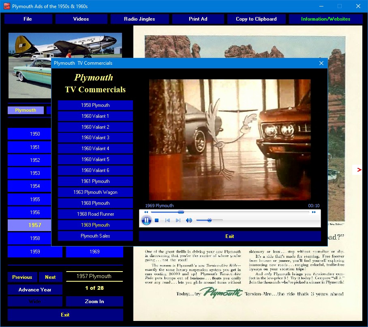
Task: Skip to the previous track
Action: pyautogui.click(x=167, y=220)
